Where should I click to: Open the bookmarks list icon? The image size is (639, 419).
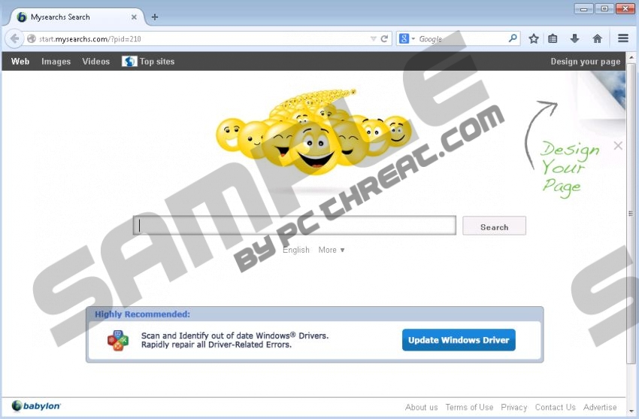point(553,38)
